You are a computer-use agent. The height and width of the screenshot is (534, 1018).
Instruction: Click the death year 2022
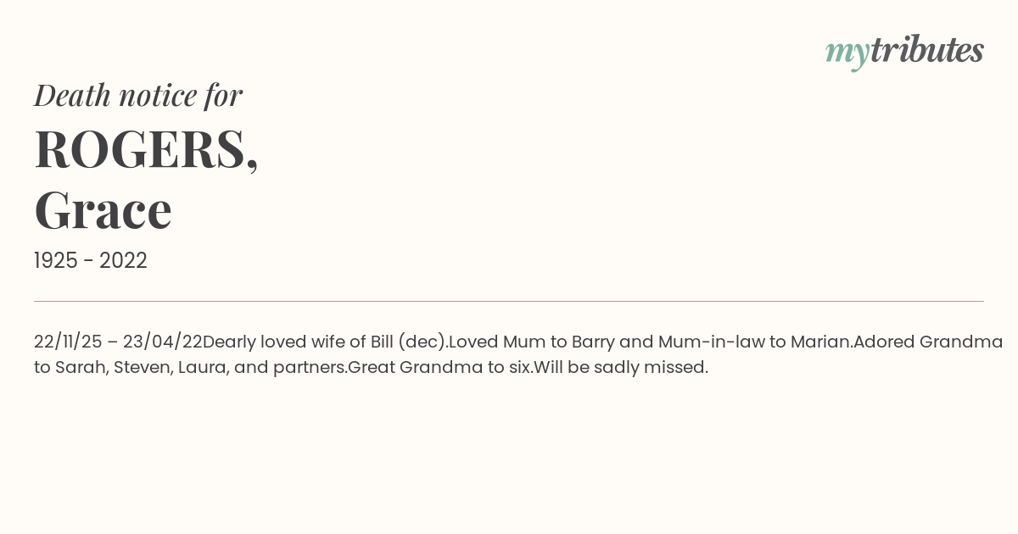pyautogui.click(x=123, y=260)
